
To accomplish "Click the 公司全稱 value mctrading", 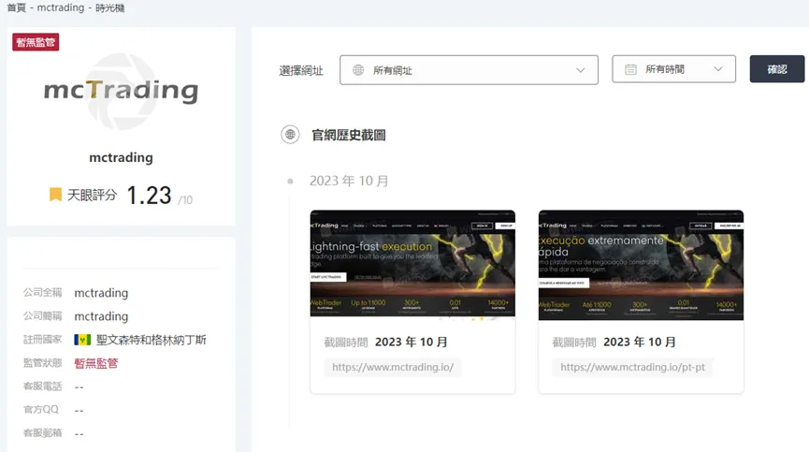I will [x=101, y=293].
